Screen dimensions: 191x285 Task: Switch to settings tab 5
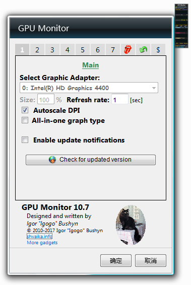(83, 49)
